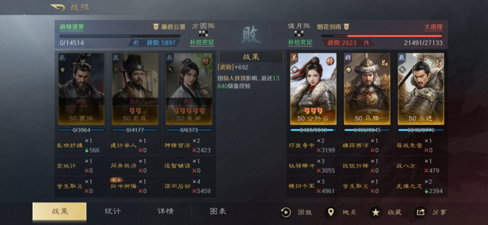Play the battle replay 回放 icon
488x225 pixels.
click(x=285, y=212)
